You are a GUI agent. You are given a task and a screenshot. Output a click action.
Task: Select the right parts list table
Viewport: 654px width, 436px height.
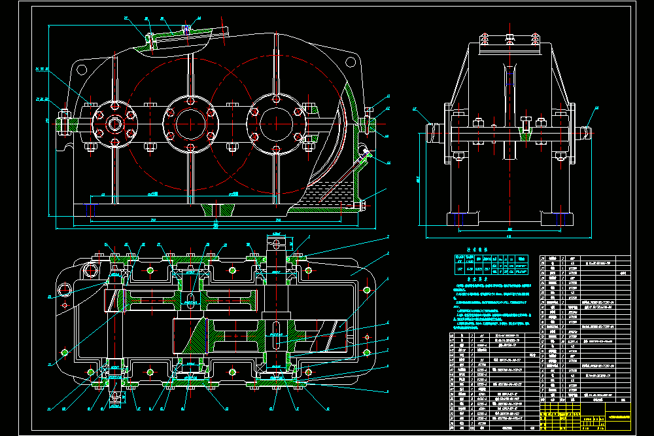point(585,329)
